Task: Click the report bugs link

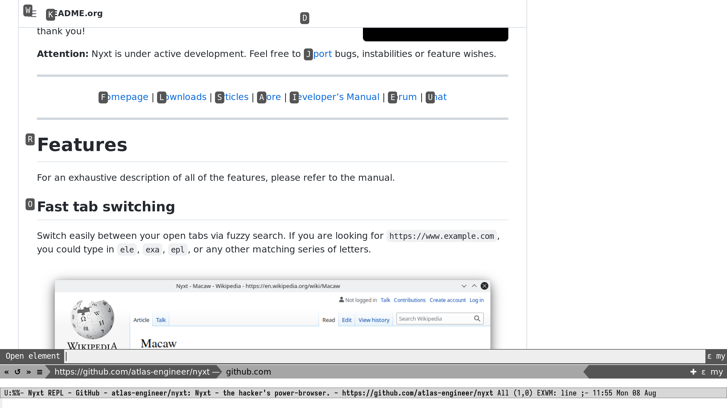Action: tap(322, 54)
